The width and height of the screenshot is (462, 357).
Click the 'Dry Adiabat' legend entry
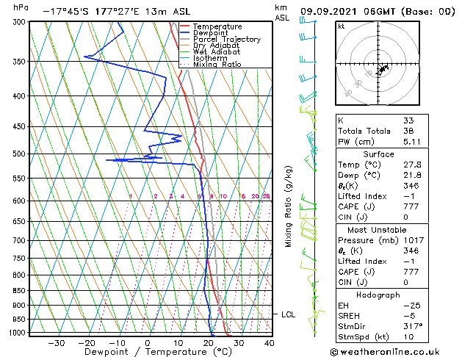click(216, 46)
